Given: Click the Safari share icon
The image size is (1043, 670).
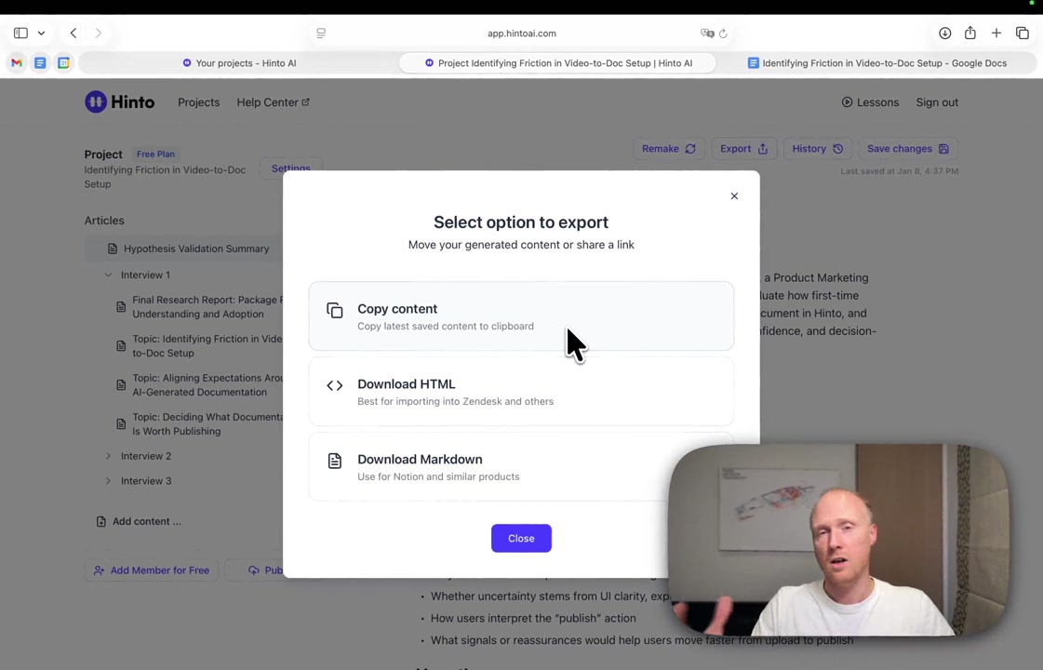Looking at the screenshot, I should [970, 33].
